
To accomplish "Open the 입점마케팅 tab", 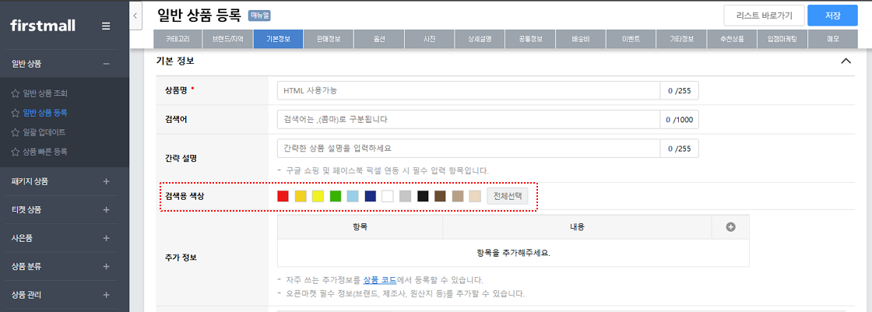I will tap(782, 40).
